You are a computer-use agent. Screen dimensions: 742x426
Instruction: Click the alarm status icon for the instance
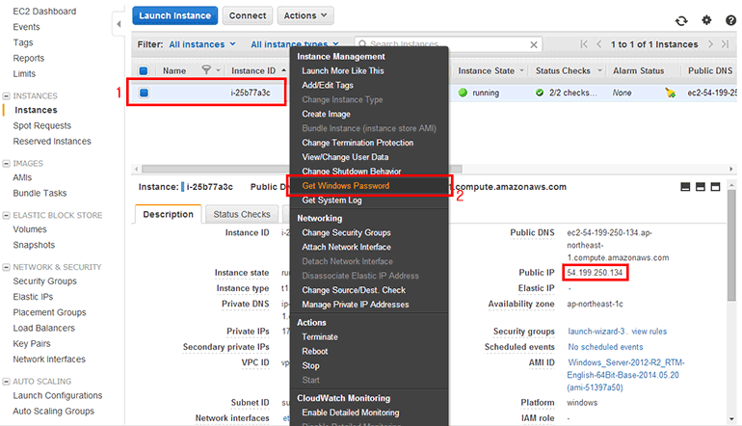point(670,93)
